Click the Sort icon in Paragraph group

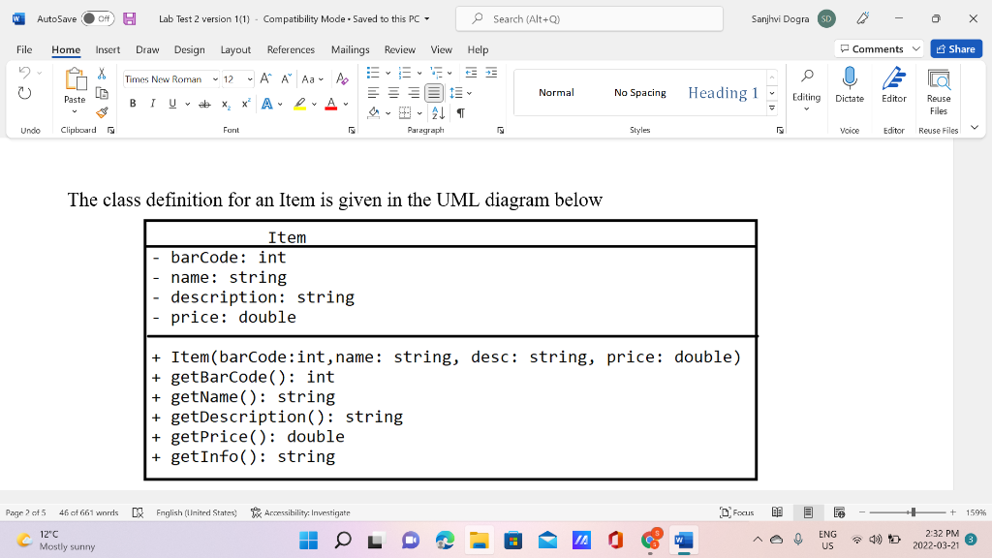(441, 113)
